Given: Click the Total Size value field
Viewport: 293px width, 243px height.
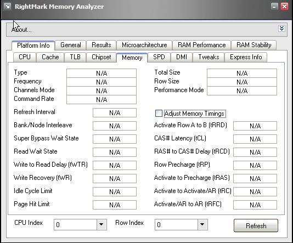Looking at the screenshot, I should pos(242,73).
